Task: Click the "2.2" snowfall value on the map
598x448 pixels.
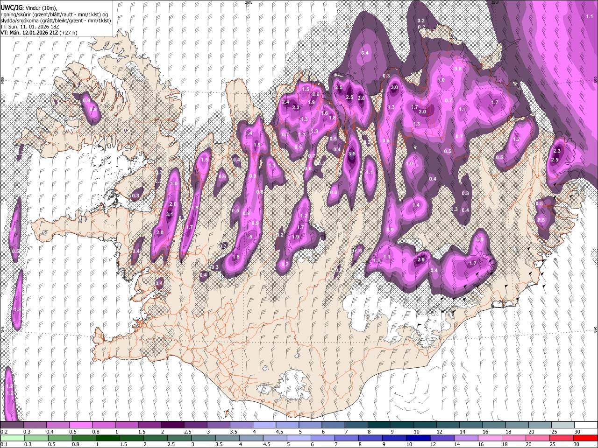Action: pos(296,107)
